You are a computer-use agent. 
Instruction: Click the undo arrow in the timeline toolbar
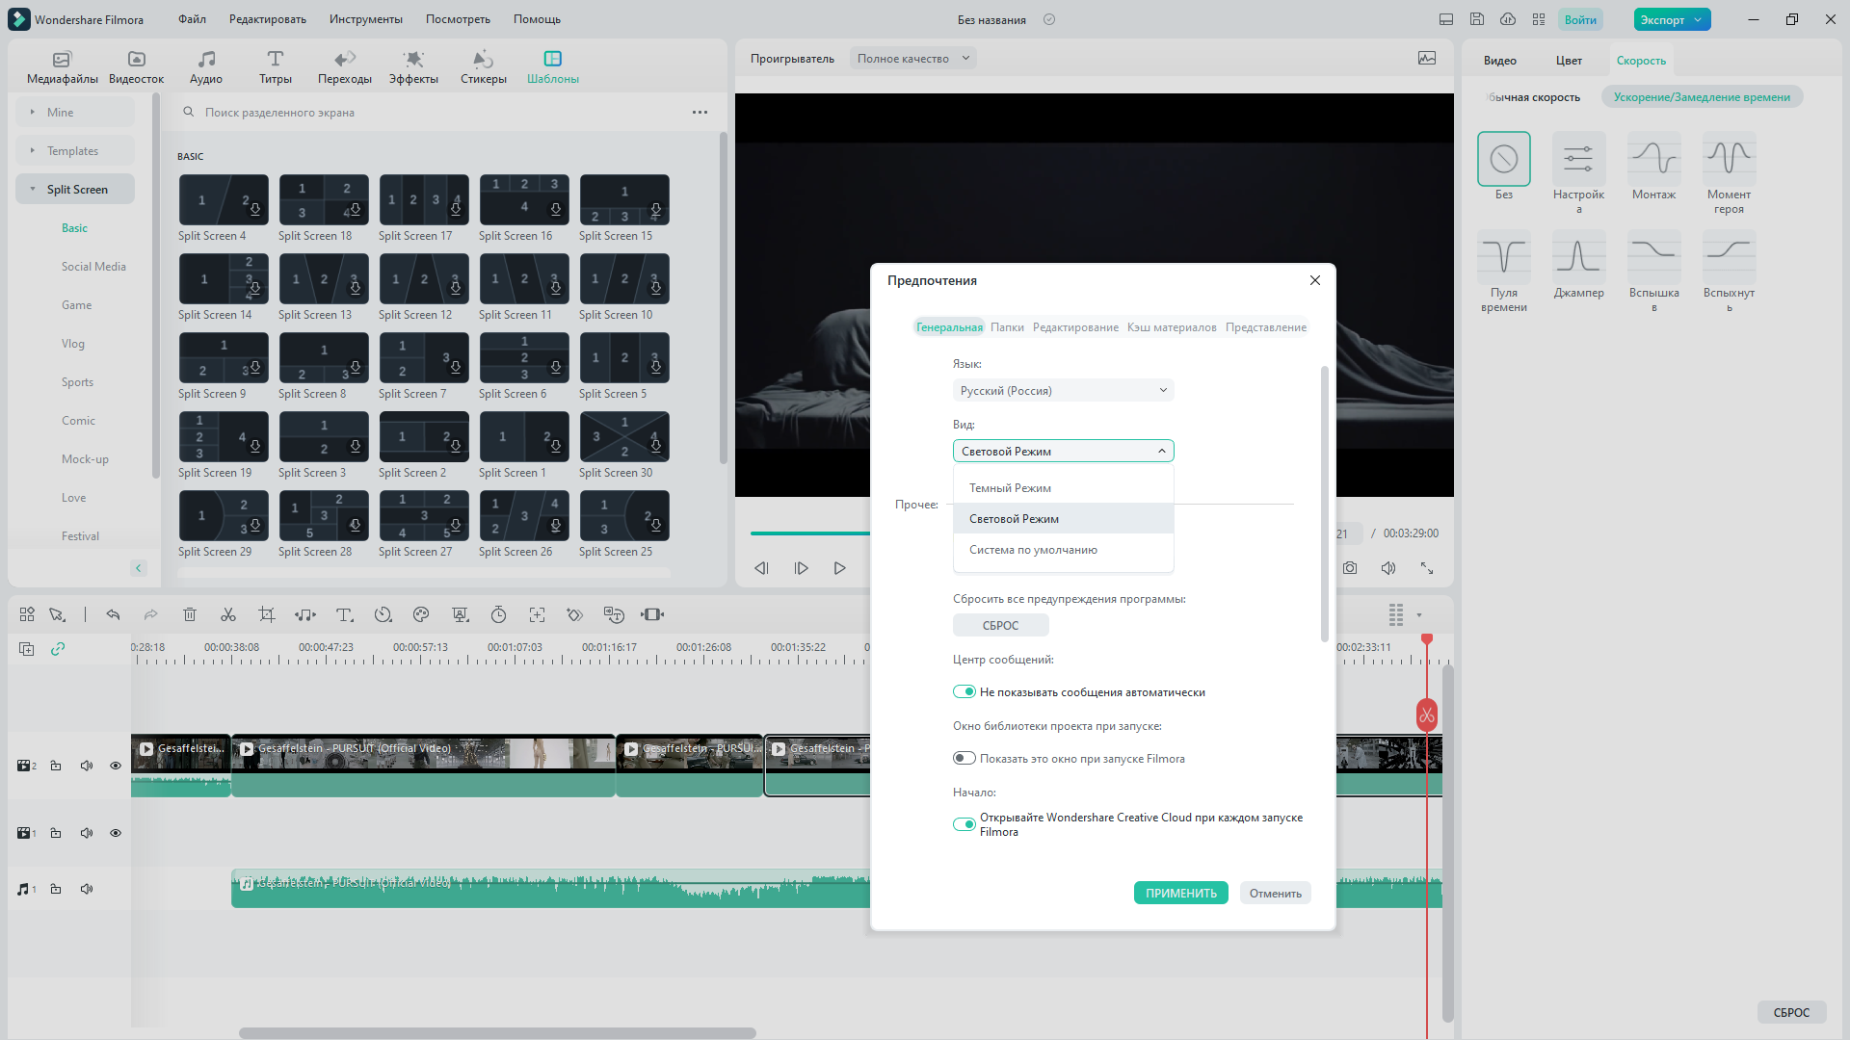pyautogui.click(x=113, y=614)
